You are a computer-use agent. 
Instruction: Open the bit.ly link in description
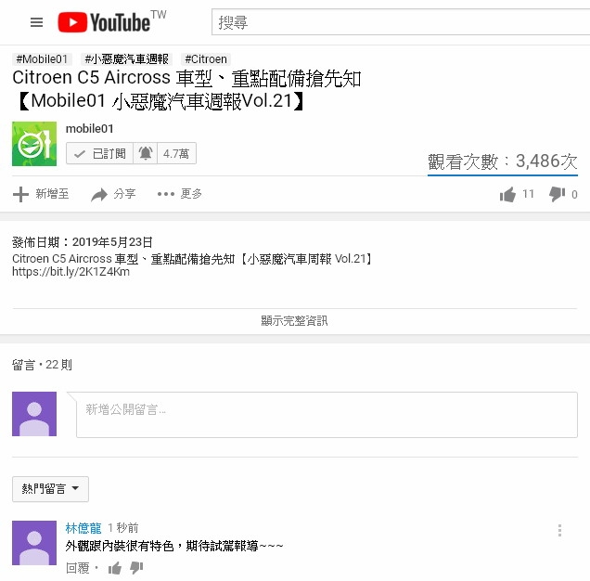point(71,272)
